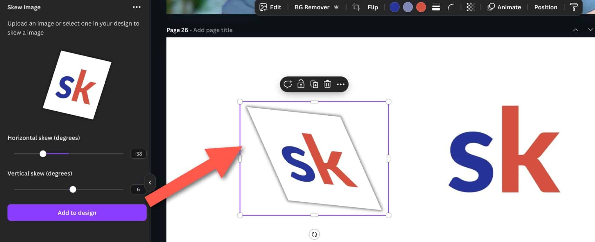Open transparency checkerboard icon
This screenshot has width=595, height=242.
470,7
